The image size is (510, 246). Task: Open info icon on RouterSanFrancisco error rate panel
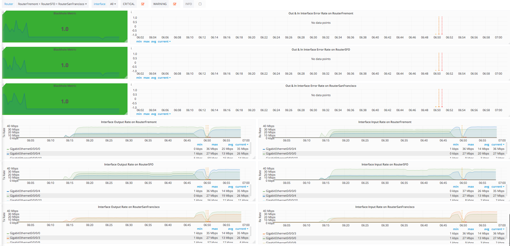pyautogui.click(x=131, y=85)
